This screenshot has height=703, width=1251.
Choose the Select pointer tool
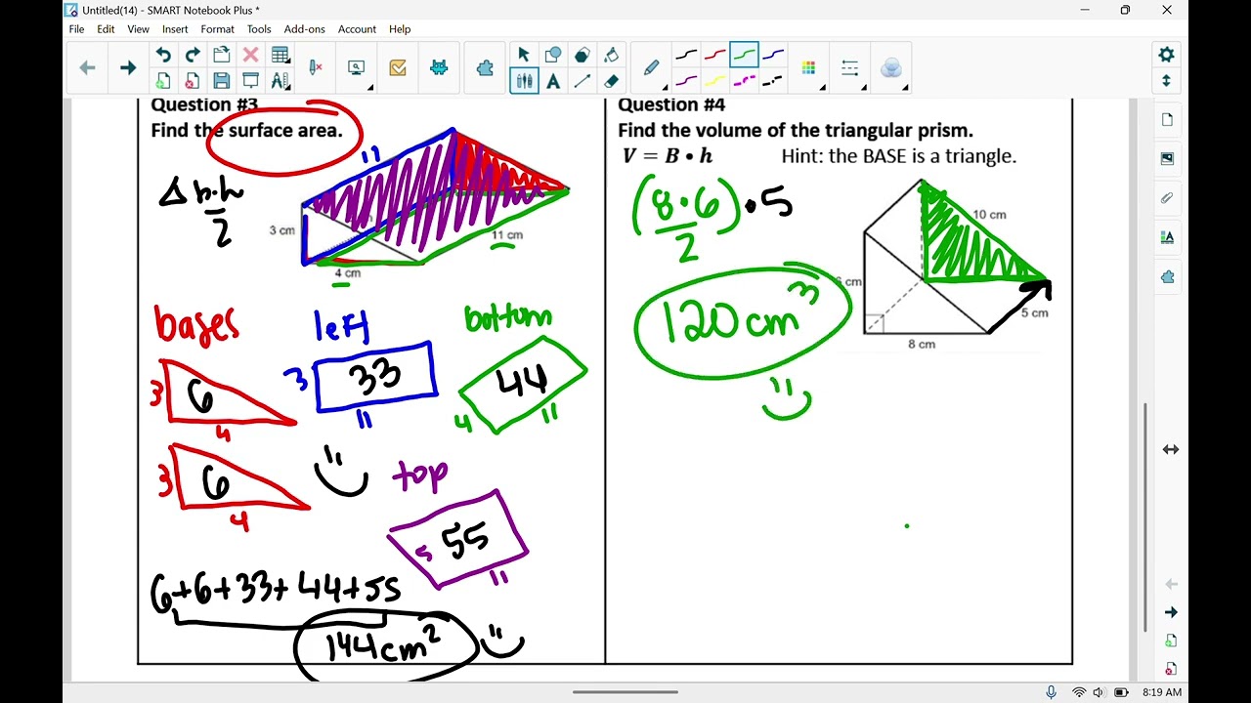(524, 55)
